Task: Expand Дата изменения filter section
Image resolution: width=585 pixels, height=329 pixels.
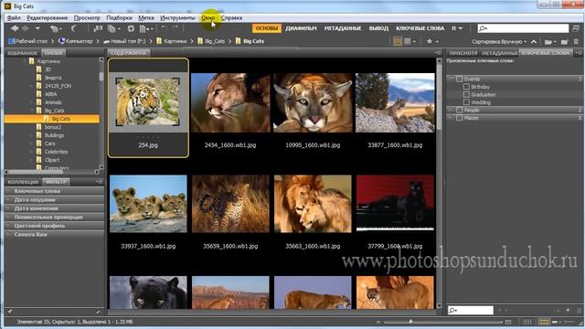Action: click(55, 208)
